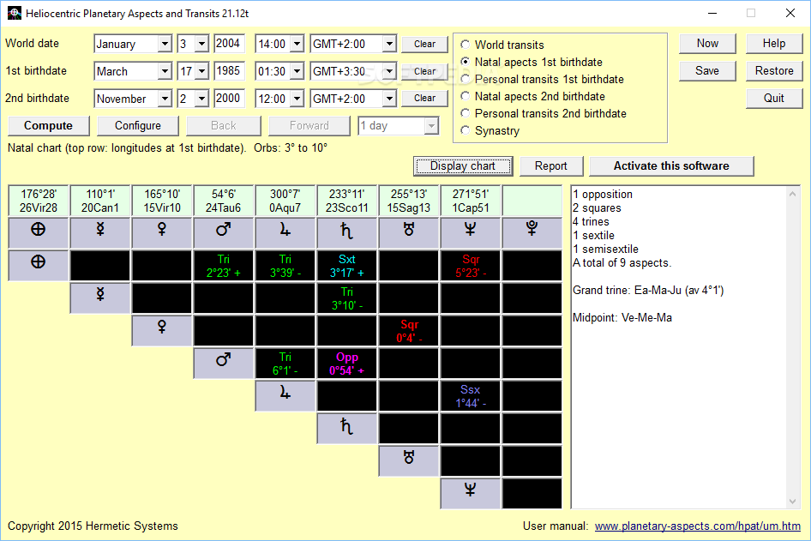Click the results panel scrollbar down arrow
The width and height of the screenshot is (811, 541).
pos(792,502)
